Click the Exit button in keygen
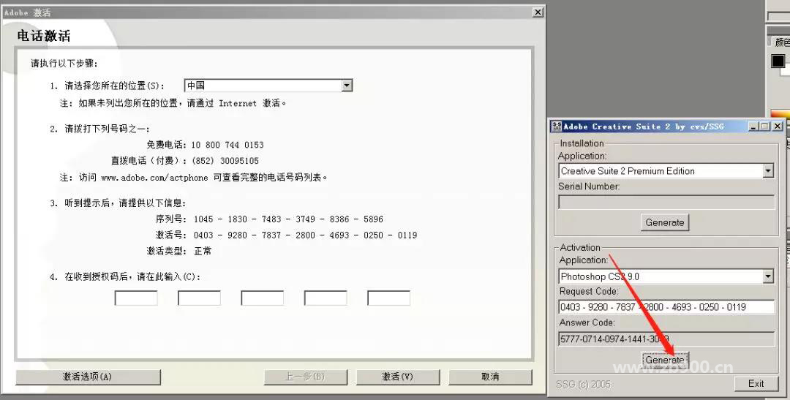The image size is (790, 400). tap(756, 383)
